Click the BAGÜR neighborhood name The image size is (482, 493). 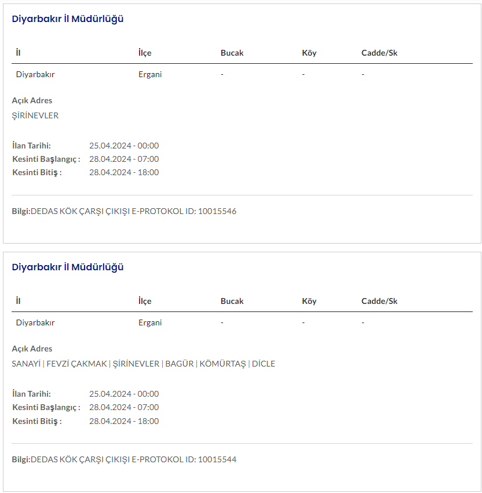pos(179,364)
